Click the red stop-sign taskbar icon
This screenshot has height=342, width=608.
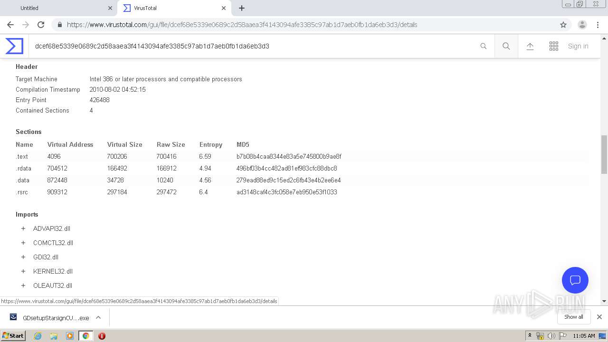(102, 336)
